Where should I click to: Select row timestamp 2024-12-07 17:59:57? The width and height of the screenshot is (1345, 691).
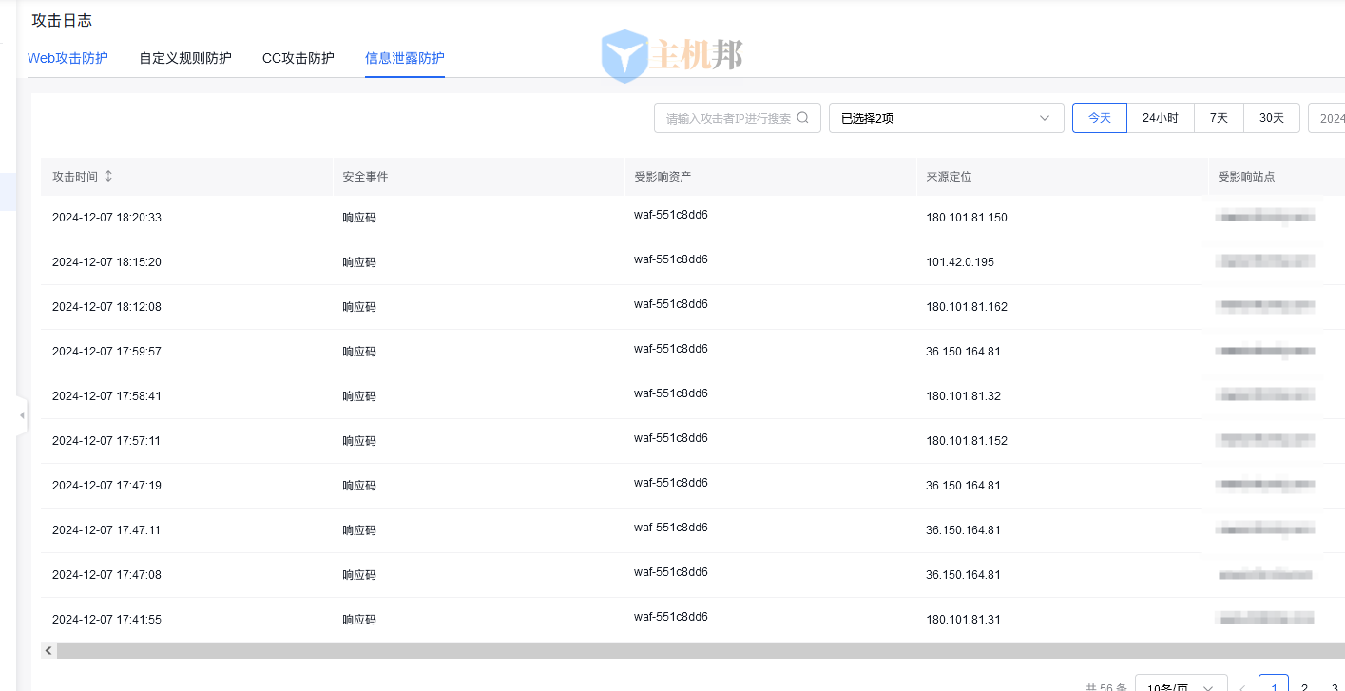click(x=106, y=352)
